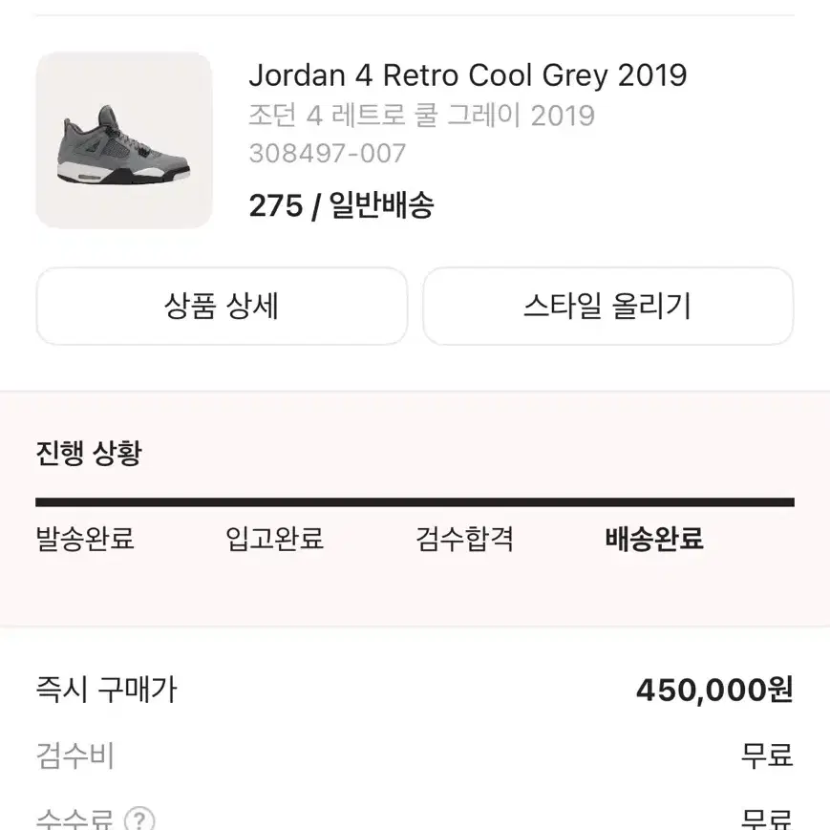The height and width of the screenshot is (830, 830).
Task: Click the size label 275 / 일반배송
Action: coord(341,204)
